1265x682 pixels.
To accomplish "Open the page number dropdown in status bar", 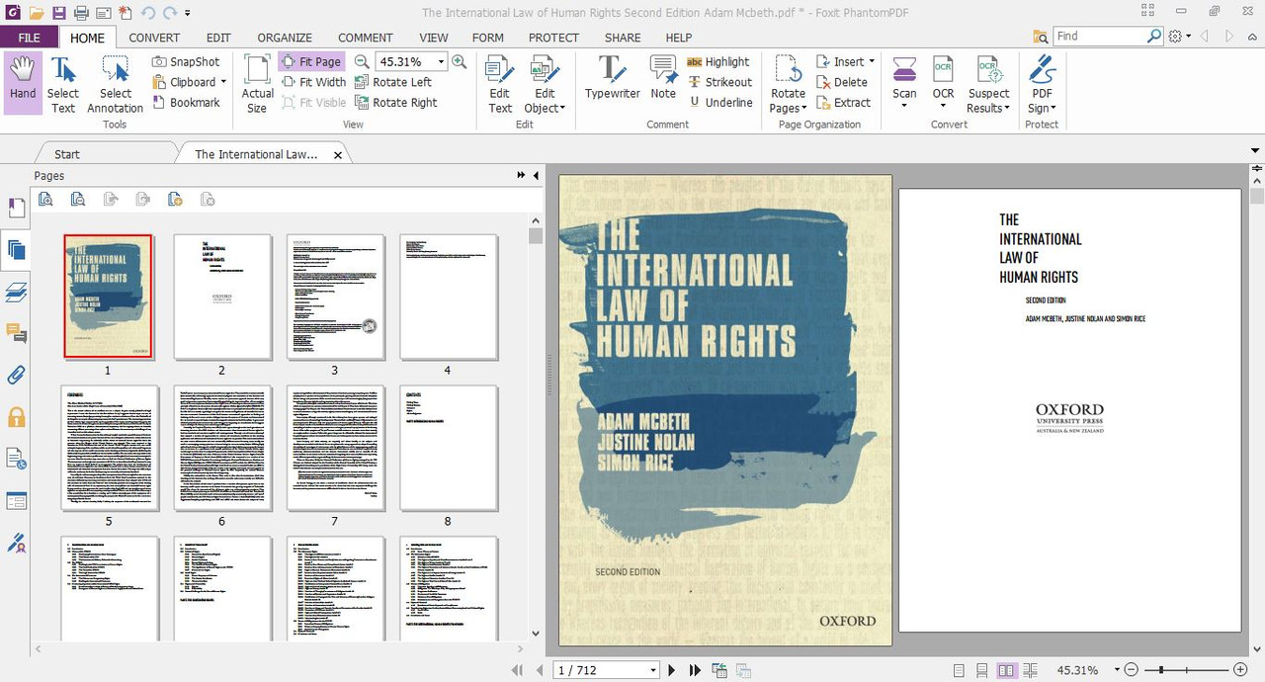I will [x=653, y=670].
